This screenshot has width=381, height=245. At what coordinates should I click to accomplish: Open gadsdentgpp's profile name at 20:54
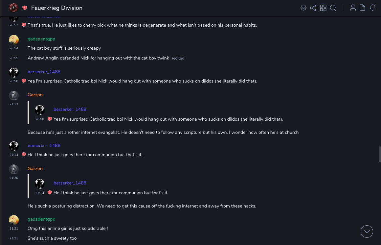point(41,39)
